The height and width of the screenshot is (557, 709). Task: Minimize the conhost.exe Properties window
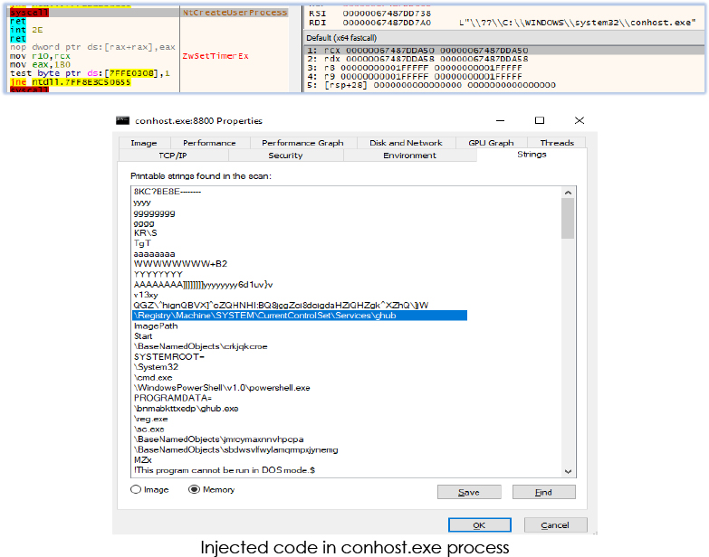pos(500,120)
